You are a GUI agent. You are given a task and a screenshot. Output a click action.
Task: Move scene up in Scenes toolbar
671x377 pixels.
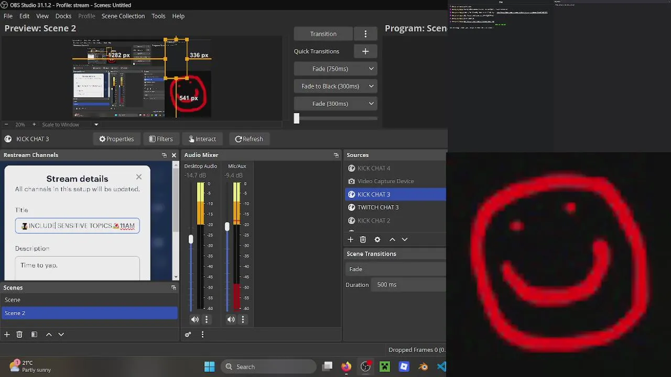click(x=49, y=334)
